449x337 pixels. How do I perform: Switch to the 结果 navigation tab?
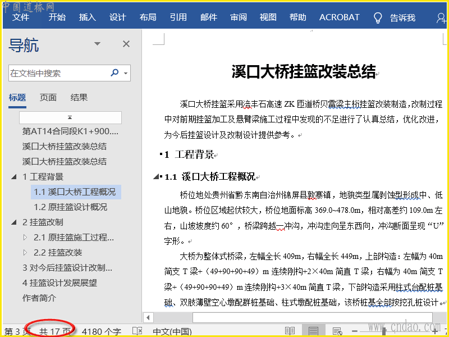tap(79, 97)
